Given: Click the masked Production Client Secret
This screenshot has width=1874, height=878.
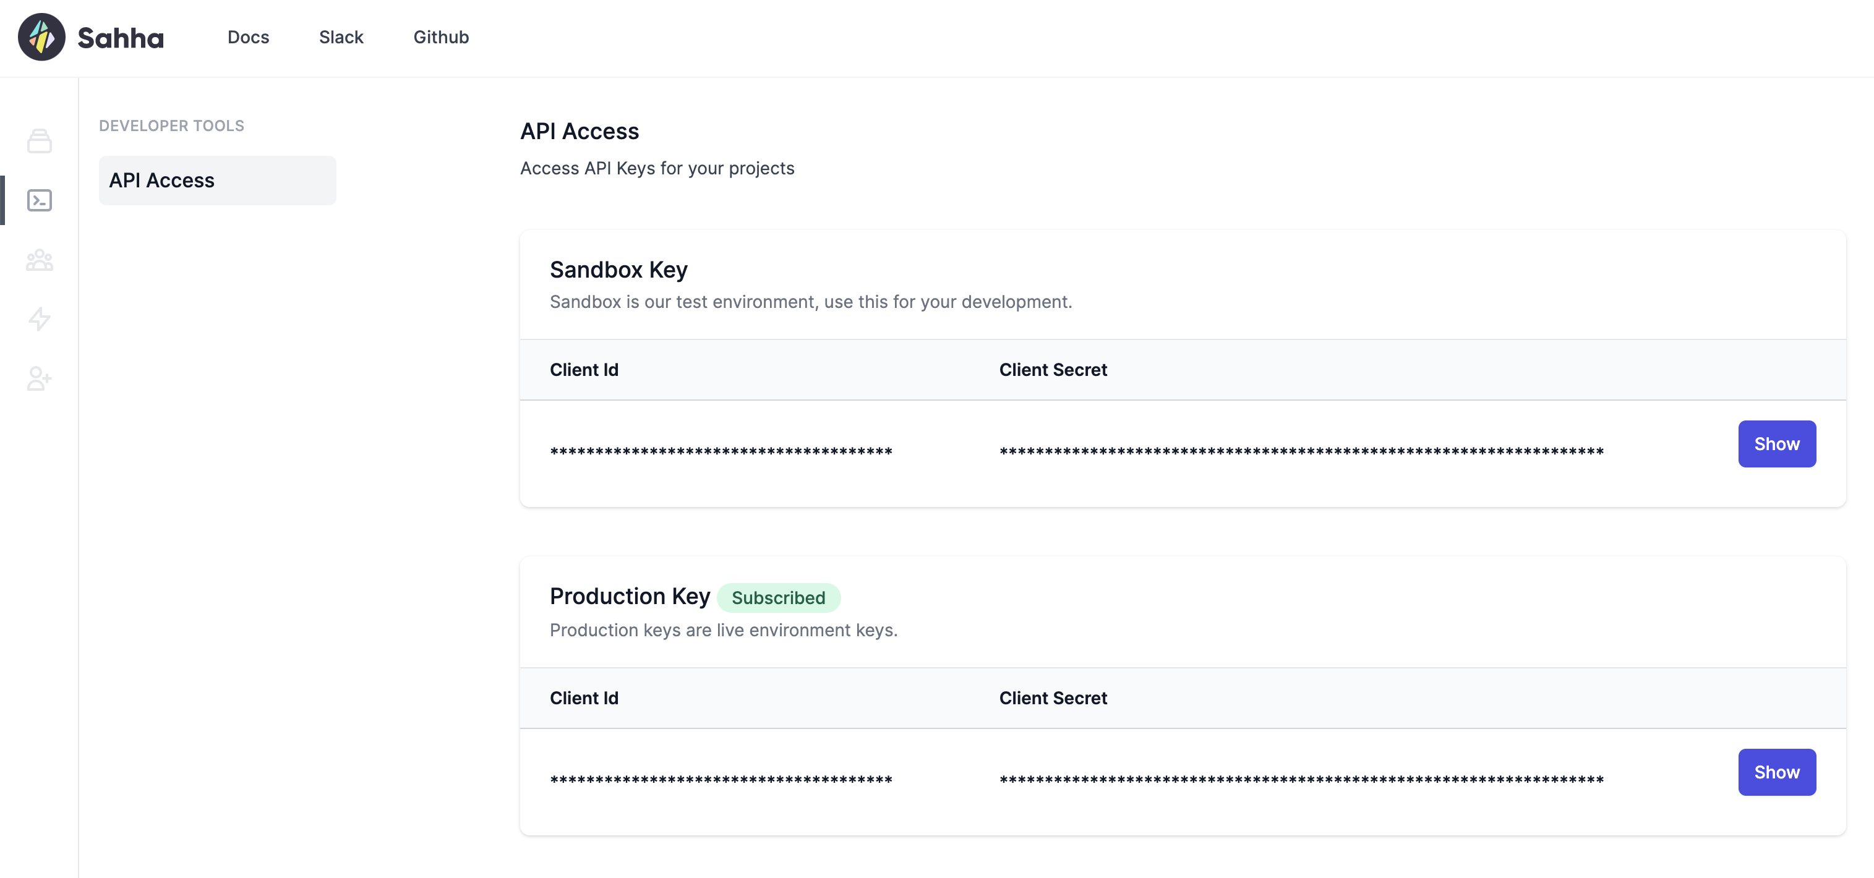Looking at the screenshot, I should click(x=1301, y=780).
